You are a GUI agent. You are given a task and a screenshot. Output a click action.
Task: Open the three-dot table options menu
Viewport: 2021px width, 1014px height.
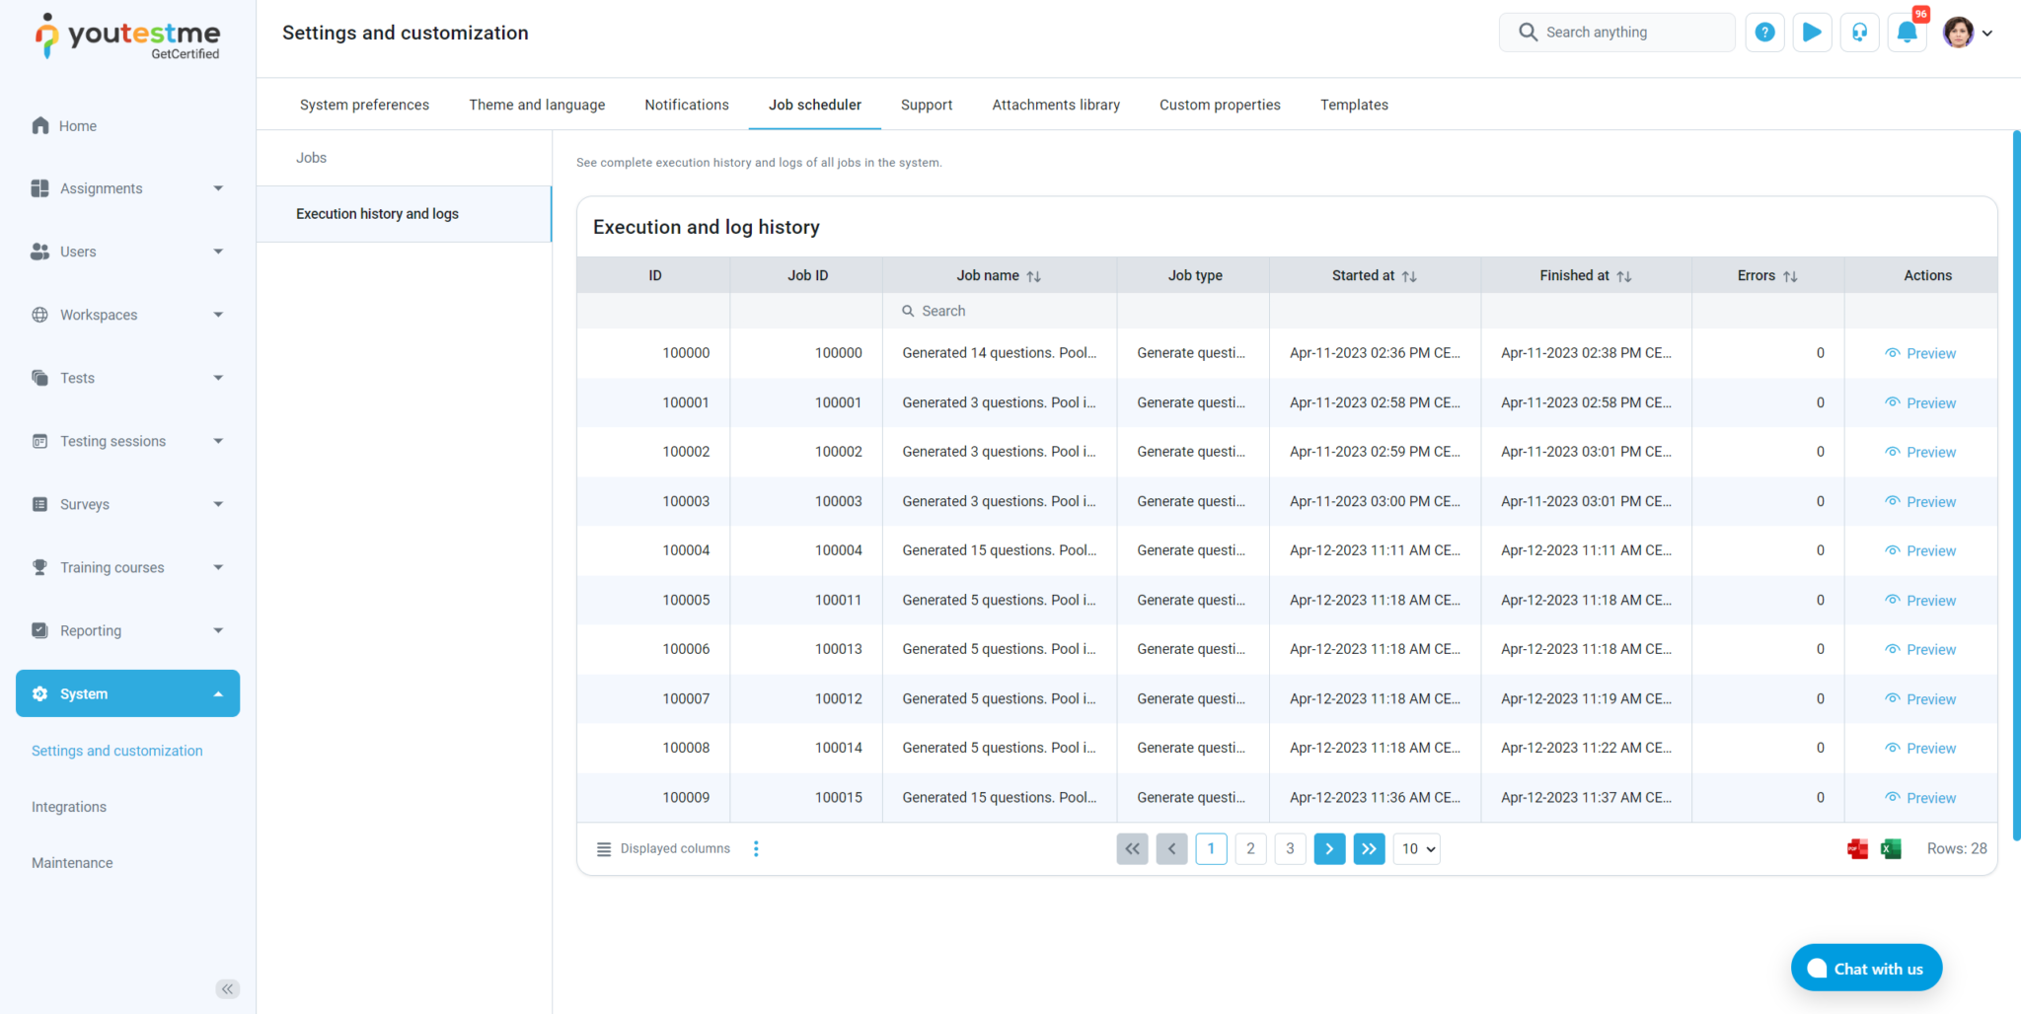756,849
